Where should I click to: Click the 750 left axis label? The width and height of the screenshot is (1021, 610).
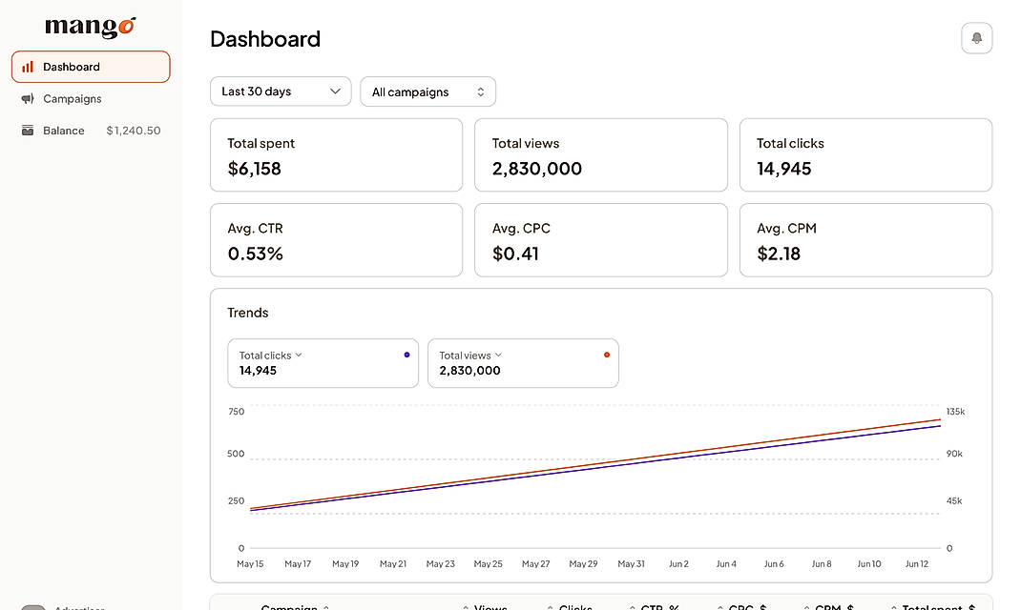point(237,412)
